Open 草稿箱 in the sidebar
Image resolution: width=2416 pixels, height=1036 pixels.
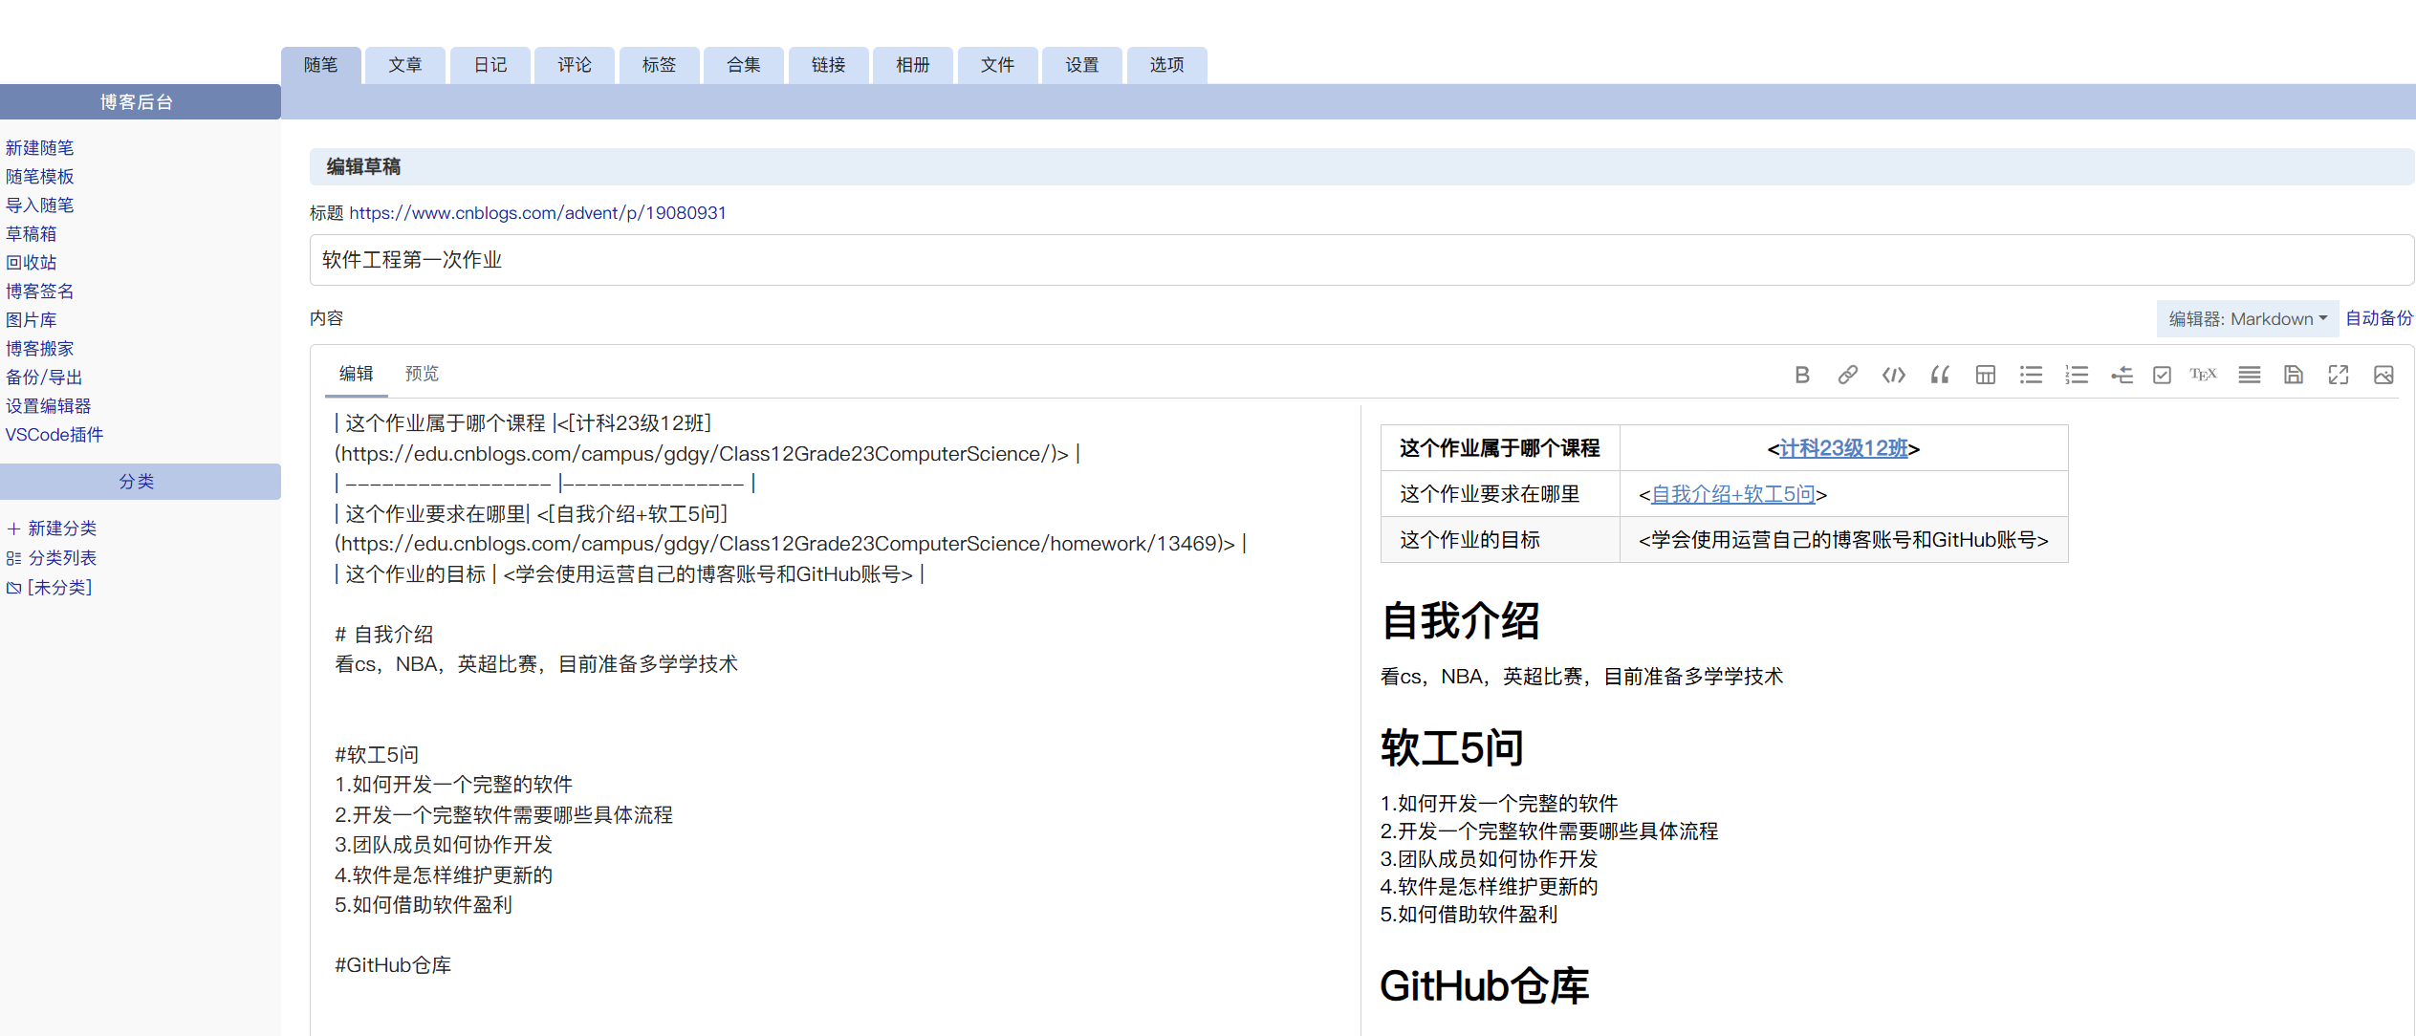click(32, 234)
